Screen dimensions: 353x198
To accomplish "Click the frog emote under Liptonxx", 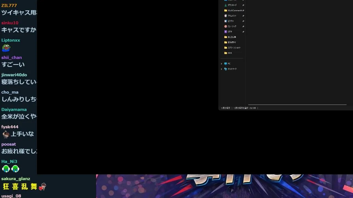I will click(6, 48).
